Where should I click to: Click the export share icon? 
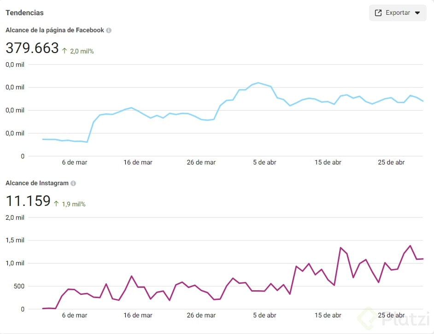point(378,13)
